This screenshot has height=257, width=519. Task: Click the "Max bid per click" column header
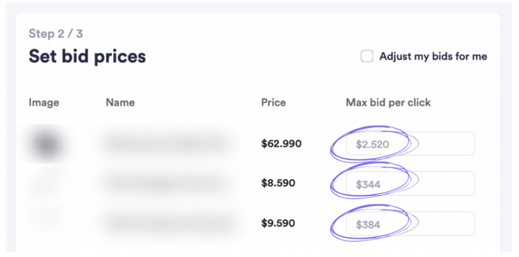388,103
